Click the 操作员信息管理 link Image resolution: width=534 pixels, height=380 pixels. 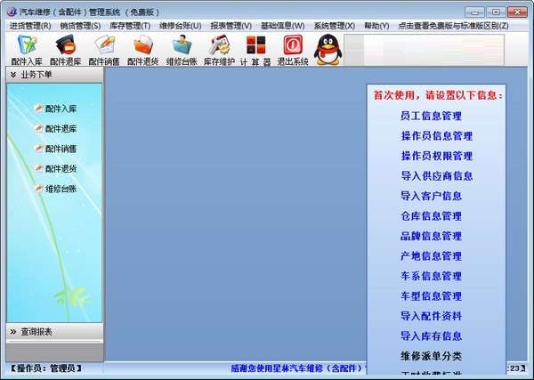pyautogui.click(x=437, y=136)
